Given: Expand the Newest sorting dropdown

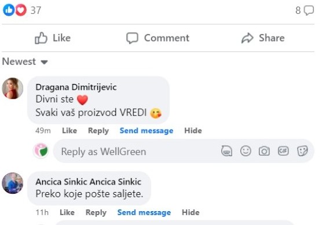Looking at the screenshot, I should [25, 61].
